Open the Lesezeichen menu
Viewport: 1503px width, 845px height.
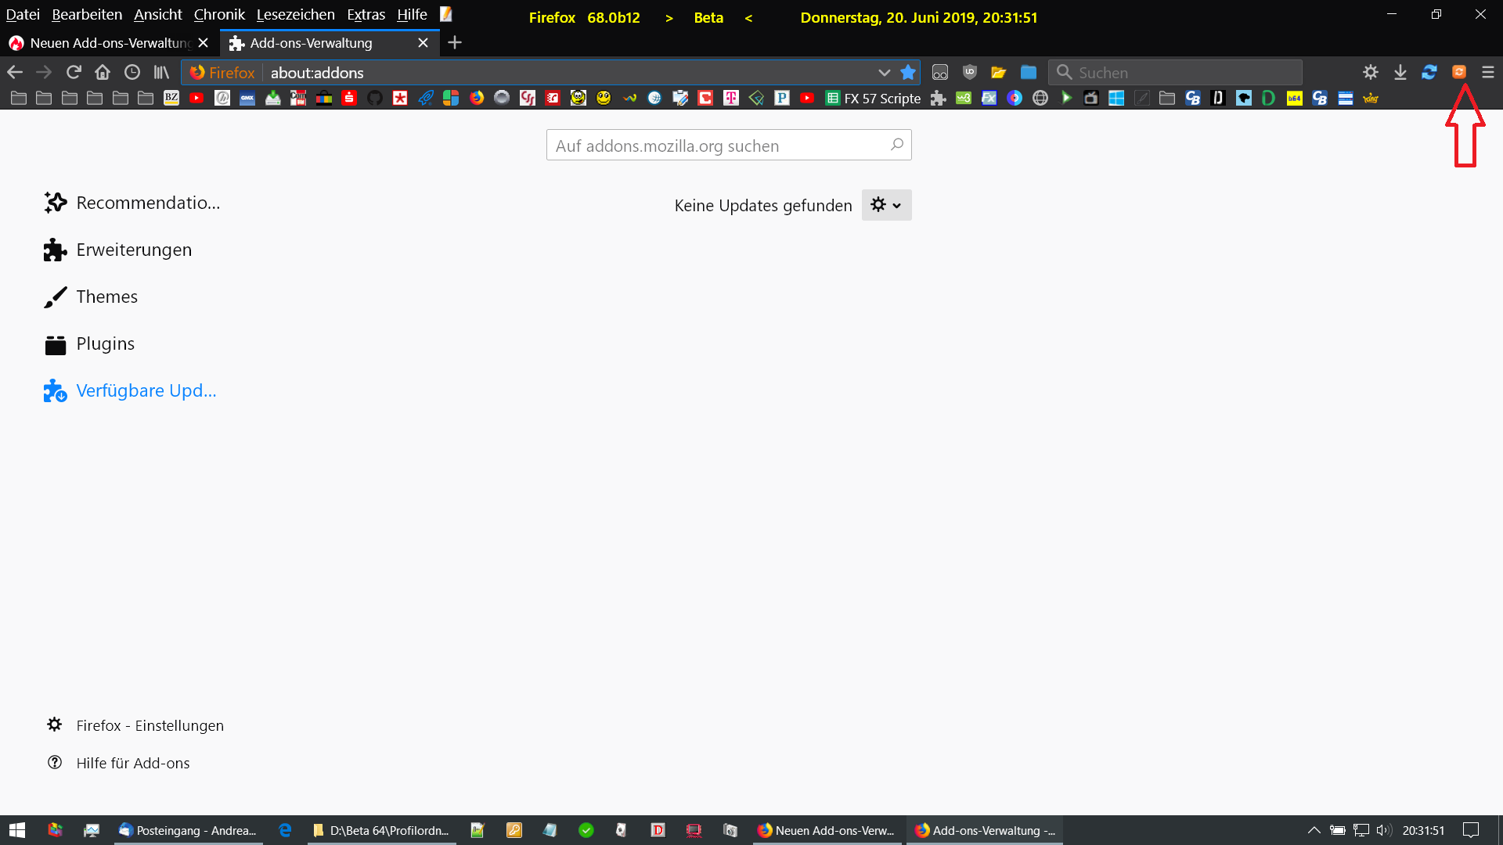click(x=295, y=15)
